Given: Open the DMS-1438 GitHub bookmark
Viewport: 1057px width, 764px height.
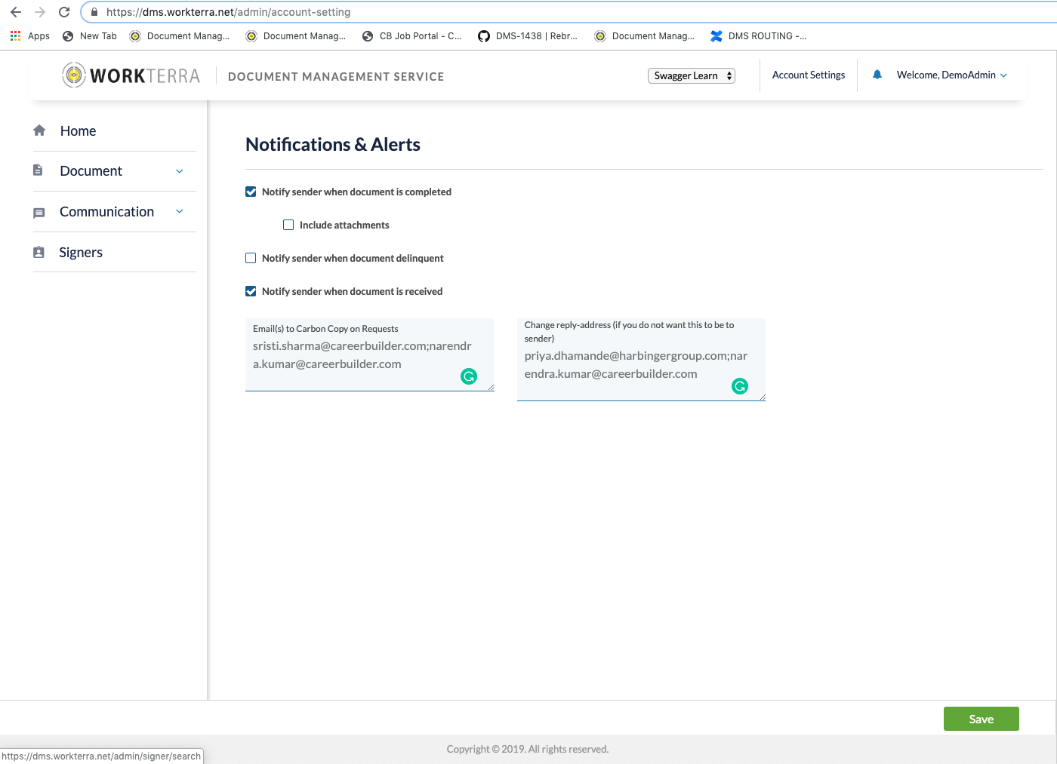Looking at the screenshot, I should 528,35.
